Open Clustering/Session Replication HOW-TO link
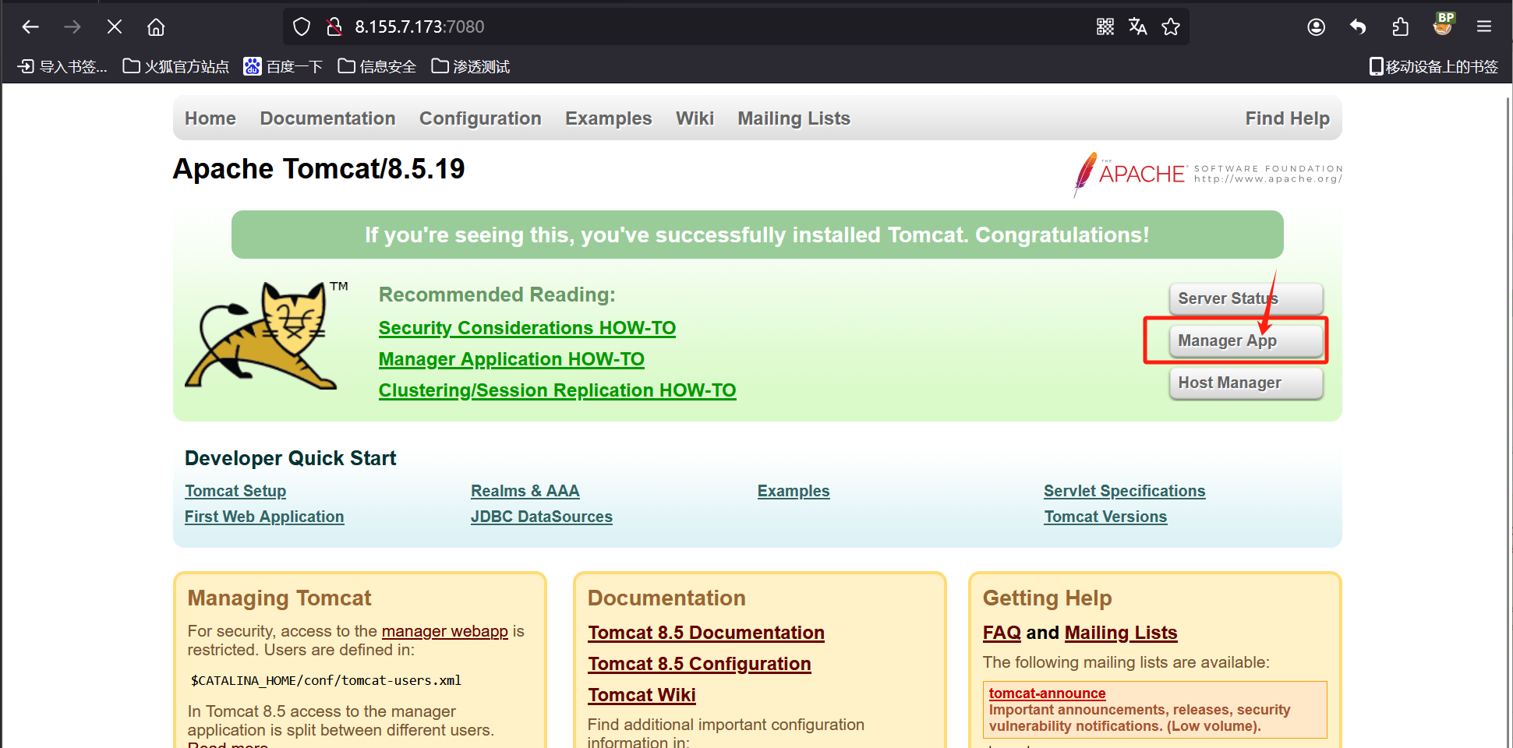The height and width of the screenshot is (748, 1513). click(x=557, y=390)
